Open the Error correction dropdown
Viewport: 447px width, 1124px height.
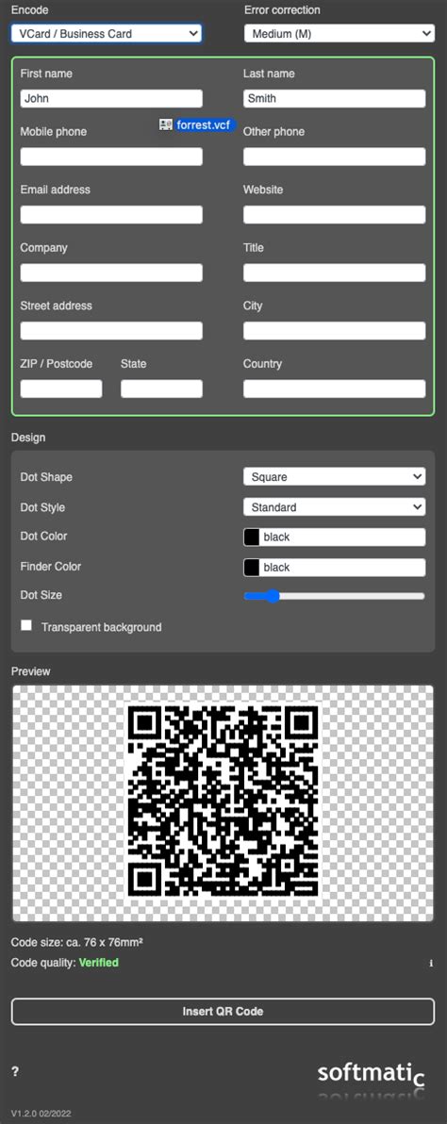click(x=339, y=33)
